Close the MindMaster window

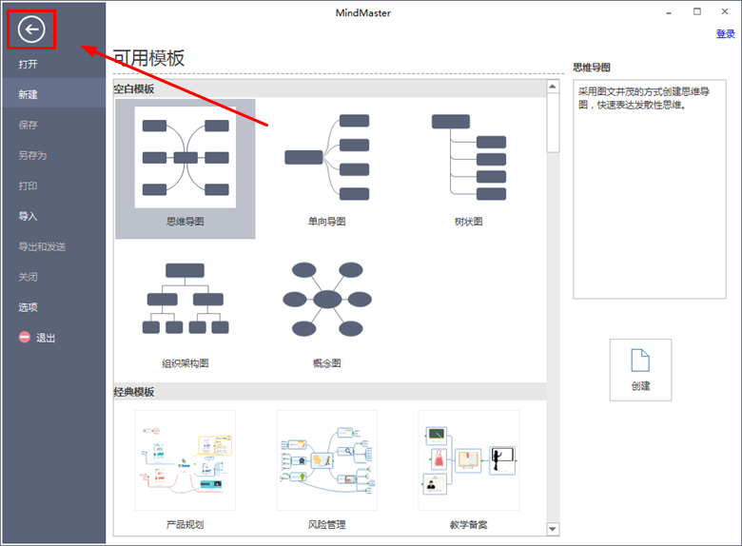[x=725, y=11]
